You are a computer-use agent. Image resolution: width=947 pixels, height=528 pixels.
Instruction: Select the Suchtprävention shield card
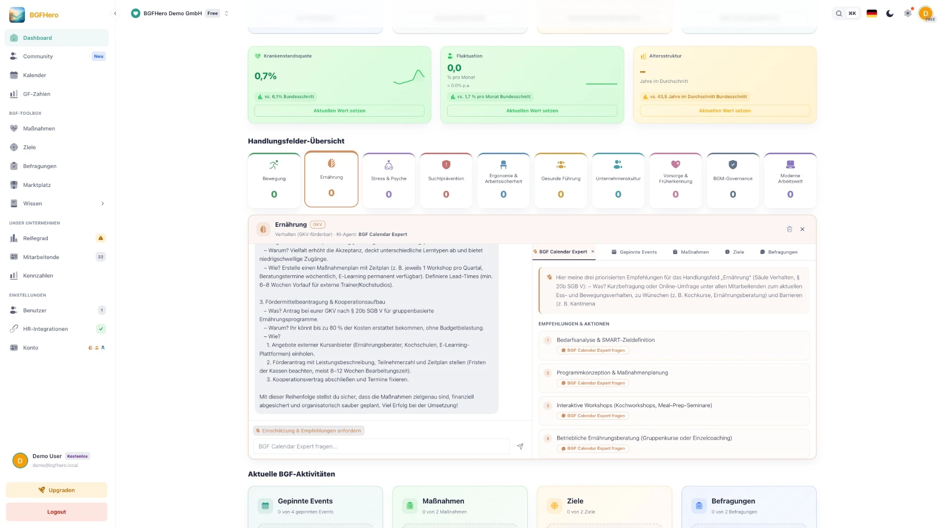click(x=446, y=180)
